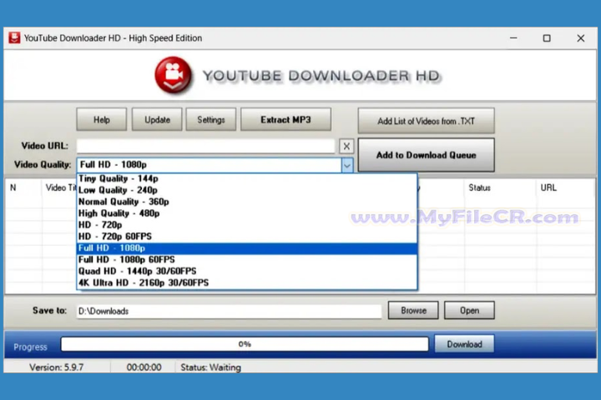Select Low Quality - 240p option
Image resolution: width=601 pixels, height=400 pixels.
(x=247, y=190)
